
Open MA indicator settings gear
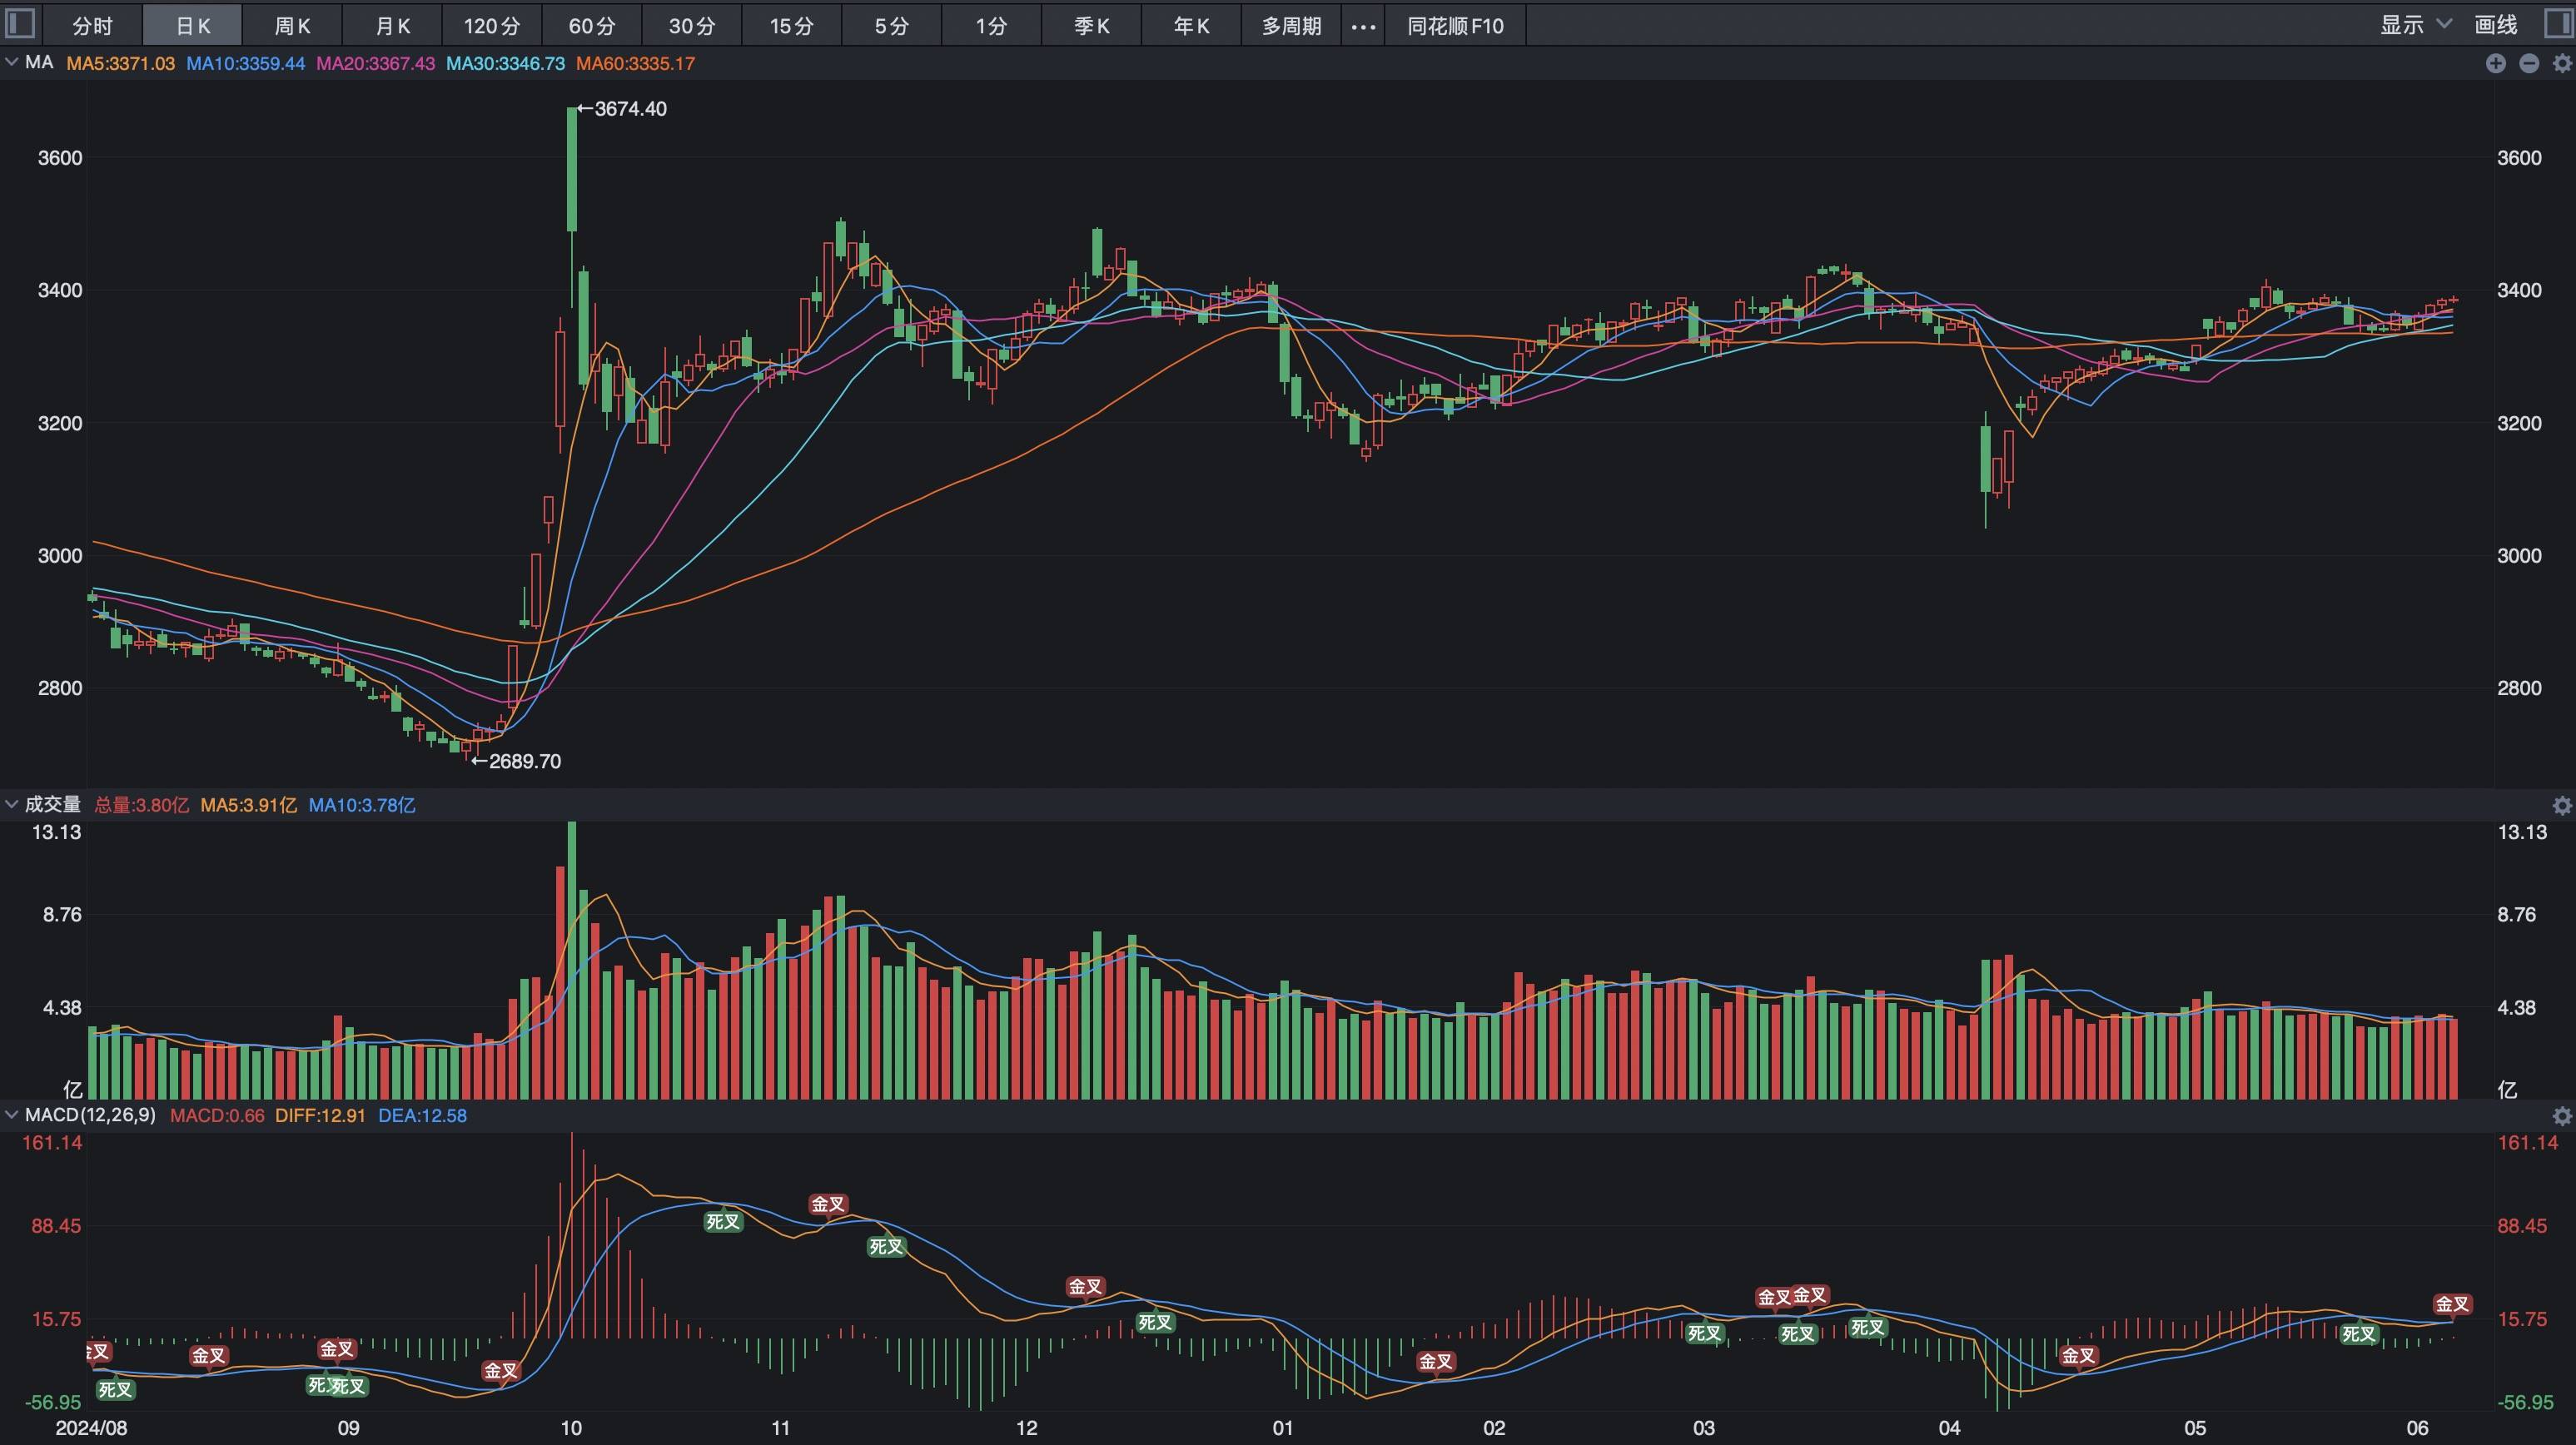click(x=2562, y=64)
